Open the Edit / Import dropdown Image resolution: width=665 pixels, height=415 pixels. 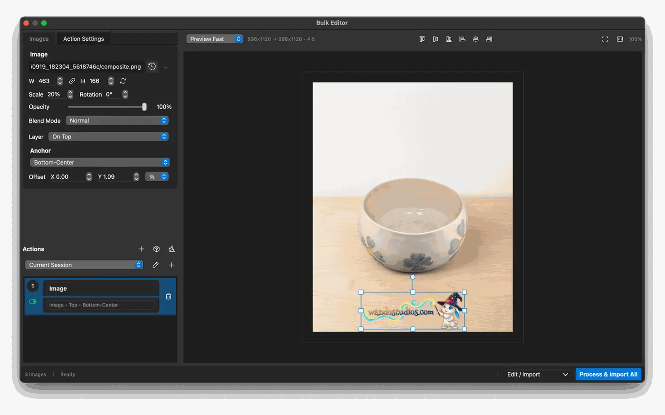coord(538,374)
